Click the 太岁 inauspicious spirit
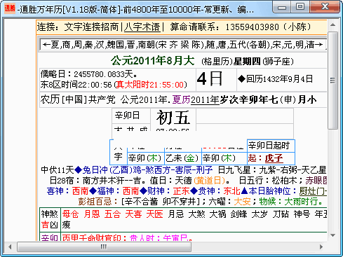Image resolution: width=343 pixels, height=257 pixels. (x=260, y=214)
